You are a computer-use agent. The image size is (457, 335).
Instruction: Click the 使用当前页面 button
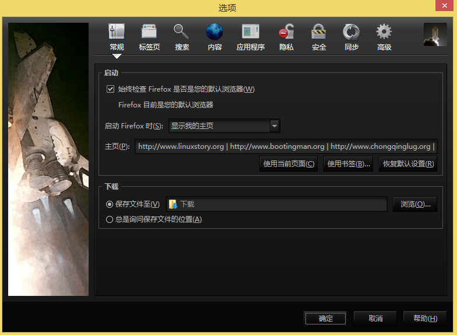tap(289, 164)
